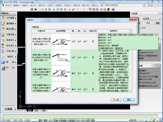Click the scheme list vertical scrollbar down arrow
Screen dimensions: 163x122
coord(130,90)
